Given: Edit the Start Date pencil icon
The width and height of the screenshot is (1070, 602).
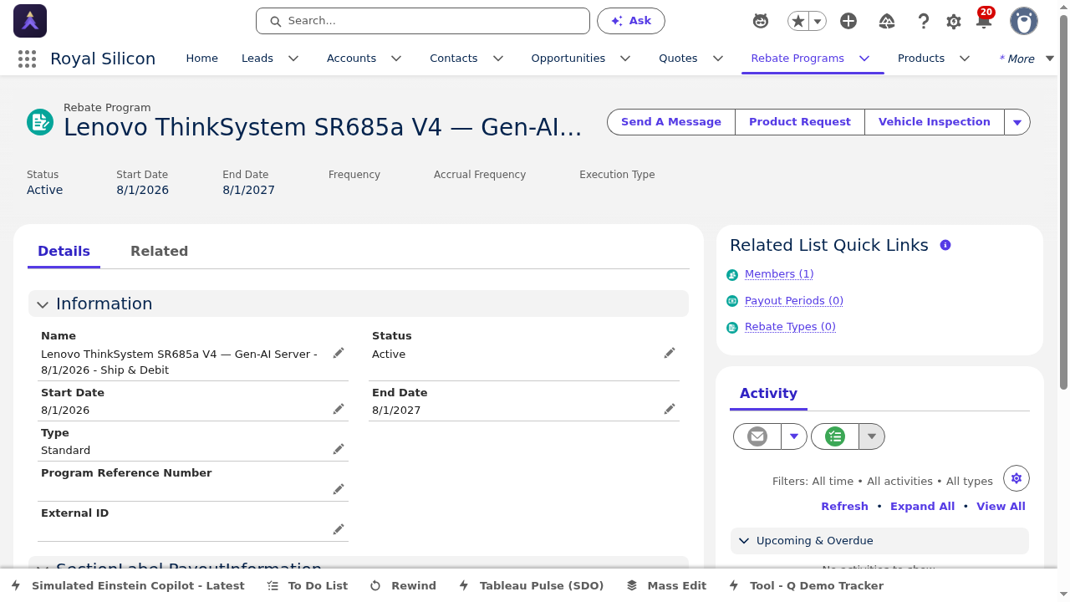Looking at the screenshot, I should [339, 409].
